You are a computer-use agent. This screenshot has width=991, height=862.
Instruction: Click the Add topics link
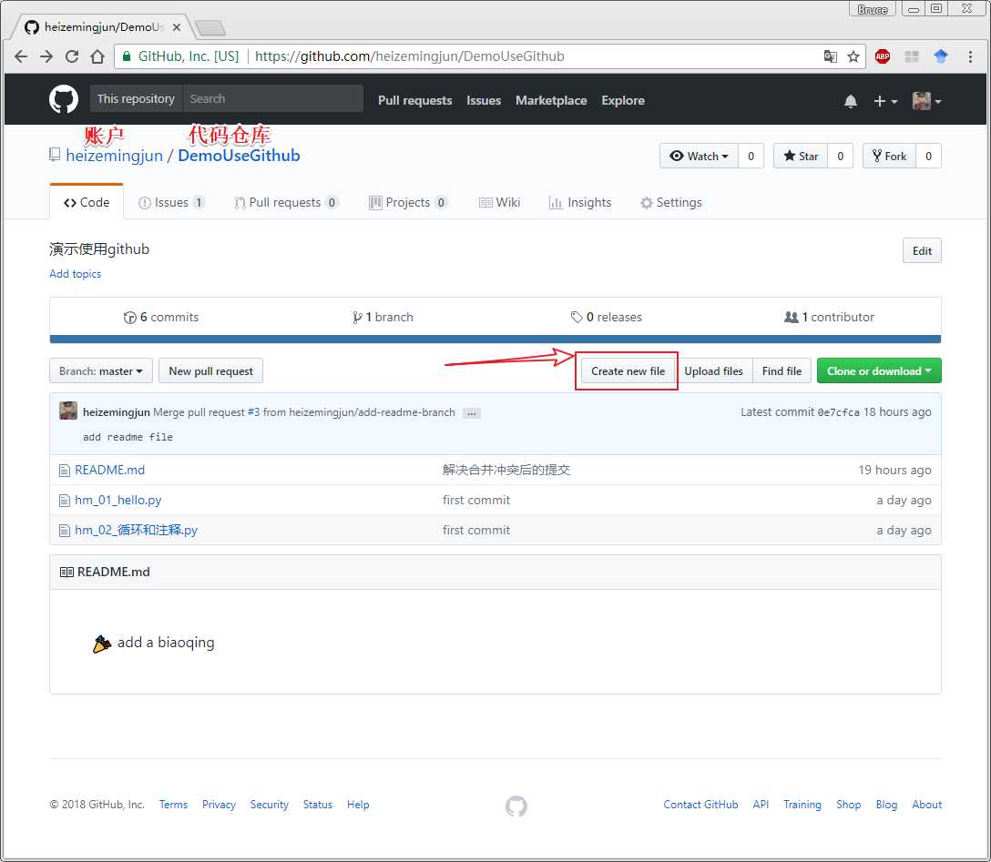(x=76, y=273)
